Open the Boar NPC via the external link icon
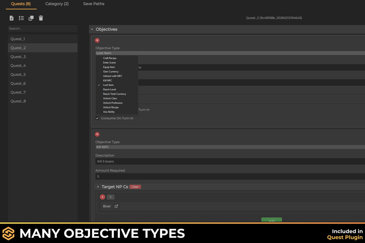 (116, 206)
